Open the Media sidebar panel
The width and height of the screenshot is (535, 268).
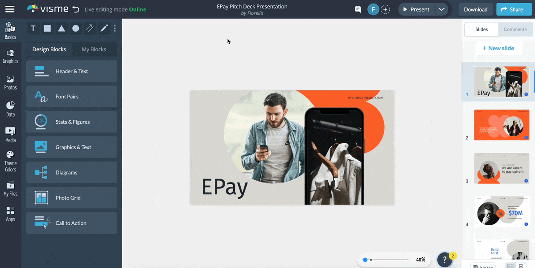tap(10, 134)
